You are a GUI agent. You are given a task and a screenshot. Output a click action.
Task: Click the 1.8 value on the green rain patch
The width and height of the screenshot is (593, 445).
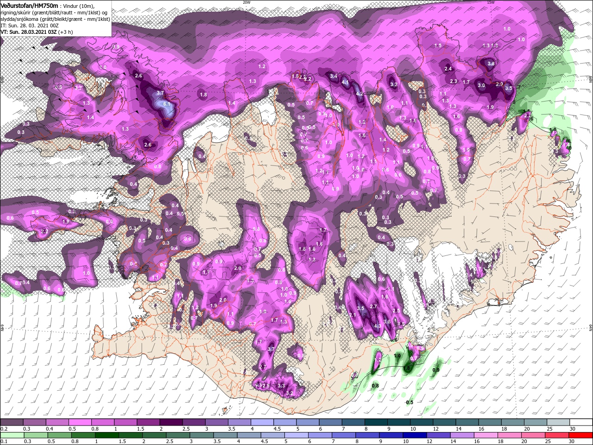click(407, 368)
